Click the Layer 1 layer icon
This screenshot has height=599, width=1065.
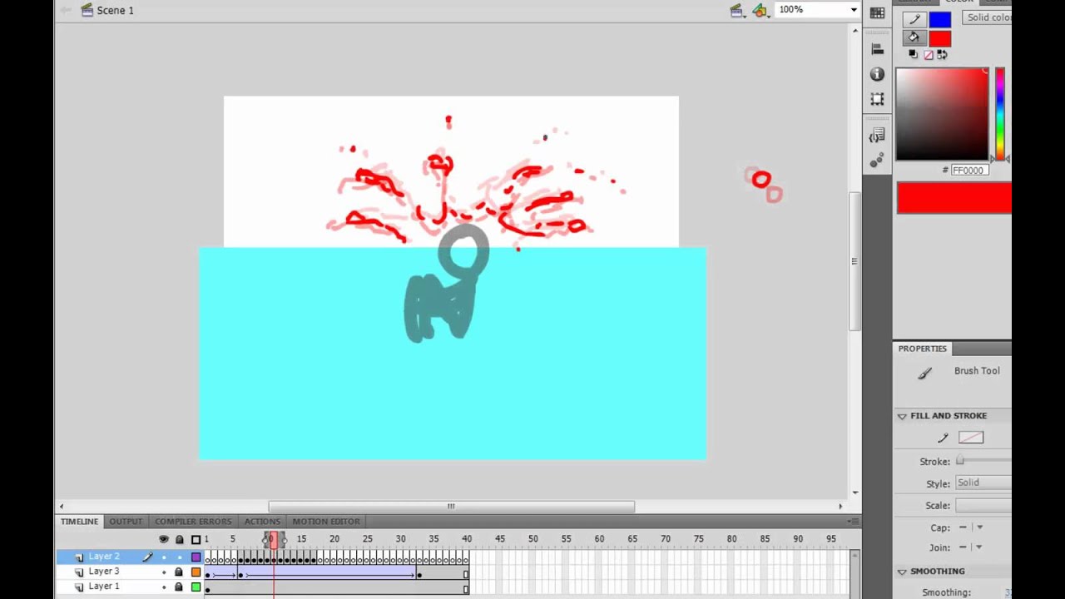(80, 587)
